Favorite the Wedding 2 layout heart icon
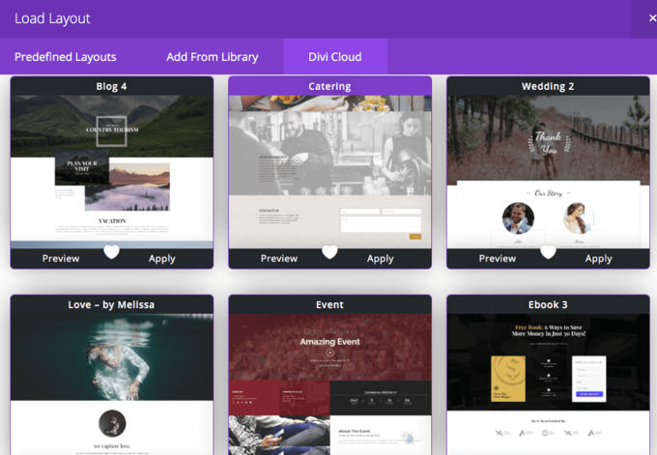The width and height of the screenshot is (657, 455). click(x=548, y=252)
